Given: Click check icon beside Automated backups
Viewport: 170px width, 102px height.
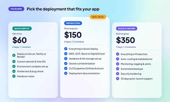Looking at the screenshot, I should 118,69.
